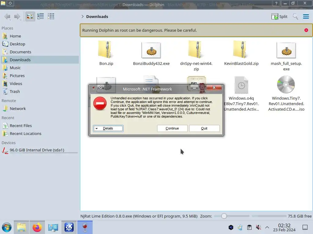The height and width of the screenshot is (234, 313).
Task: Open the NJ tray icon
Action: pos(231,227)
